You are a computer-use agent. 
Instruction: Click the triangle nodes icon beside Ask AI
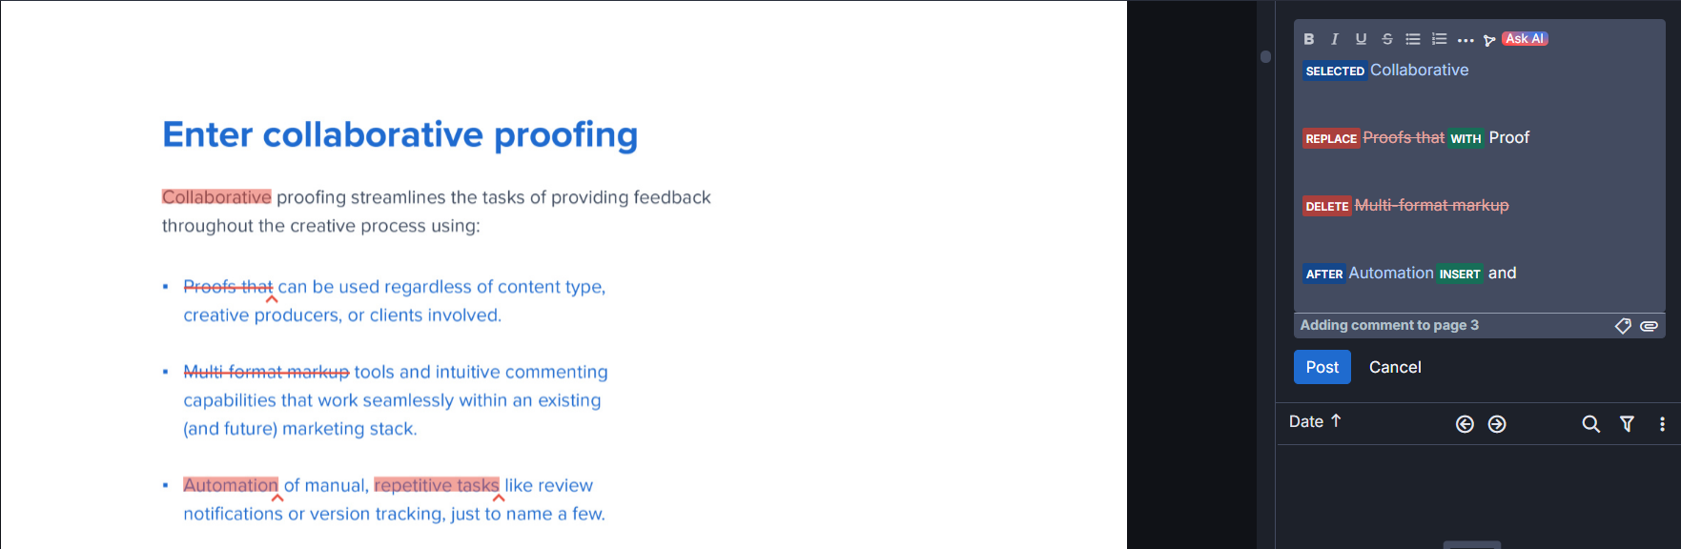1489,40
